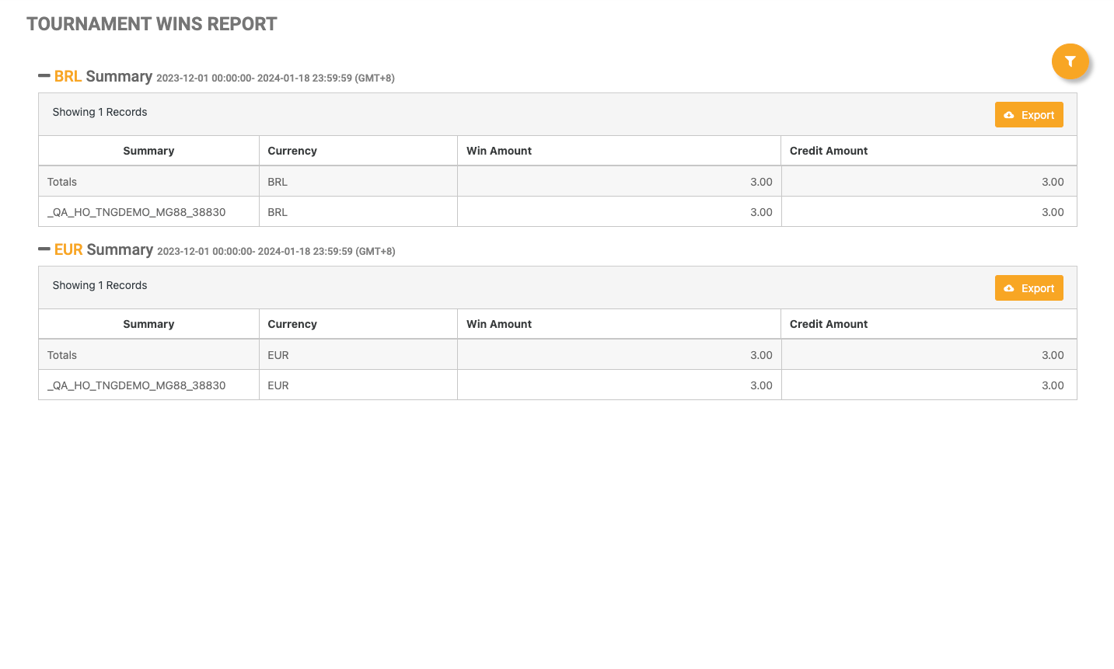Sort EUR table by Summary column
The image size is (1114, 669).
click(148, 324)
